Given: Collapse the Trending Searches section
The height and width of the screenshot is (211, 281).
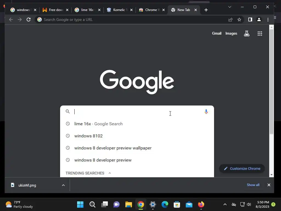Looking at the screenshot, I should click(x=110, y=173).
